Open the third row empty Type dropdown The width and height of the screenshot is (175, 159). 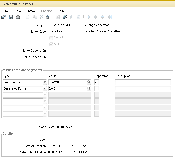(x=45, y=95)
